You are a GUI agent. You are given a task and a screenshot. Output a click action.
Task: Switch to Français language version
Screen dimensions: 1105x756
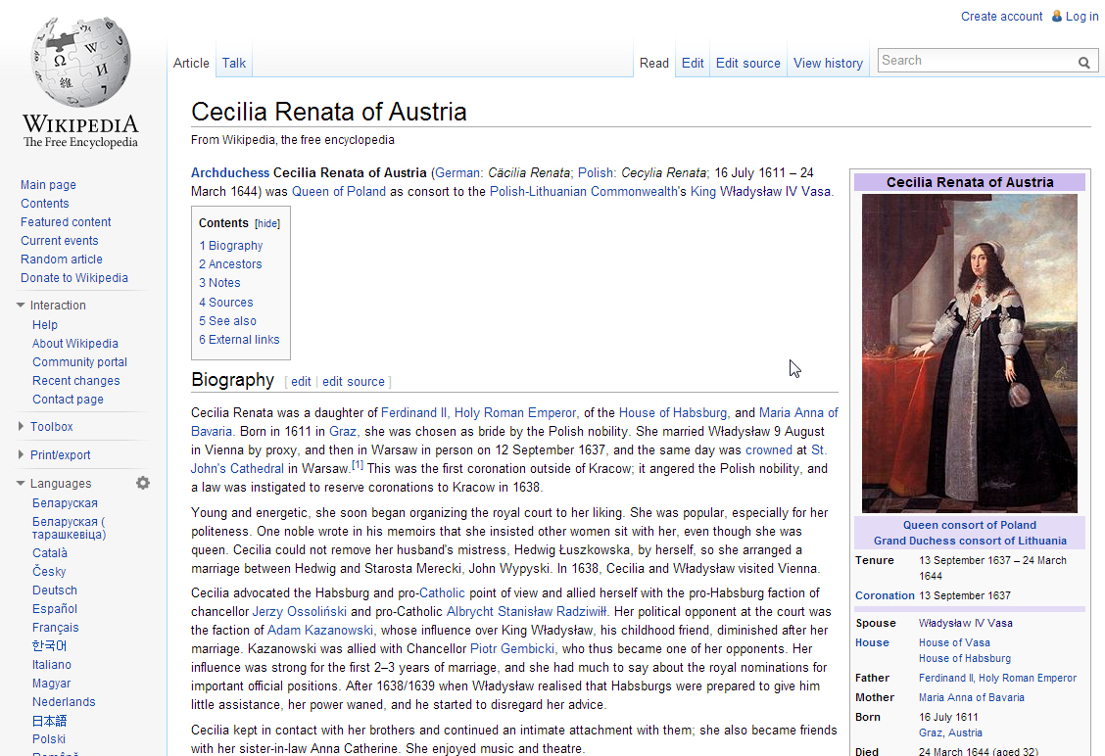[55, 628]
